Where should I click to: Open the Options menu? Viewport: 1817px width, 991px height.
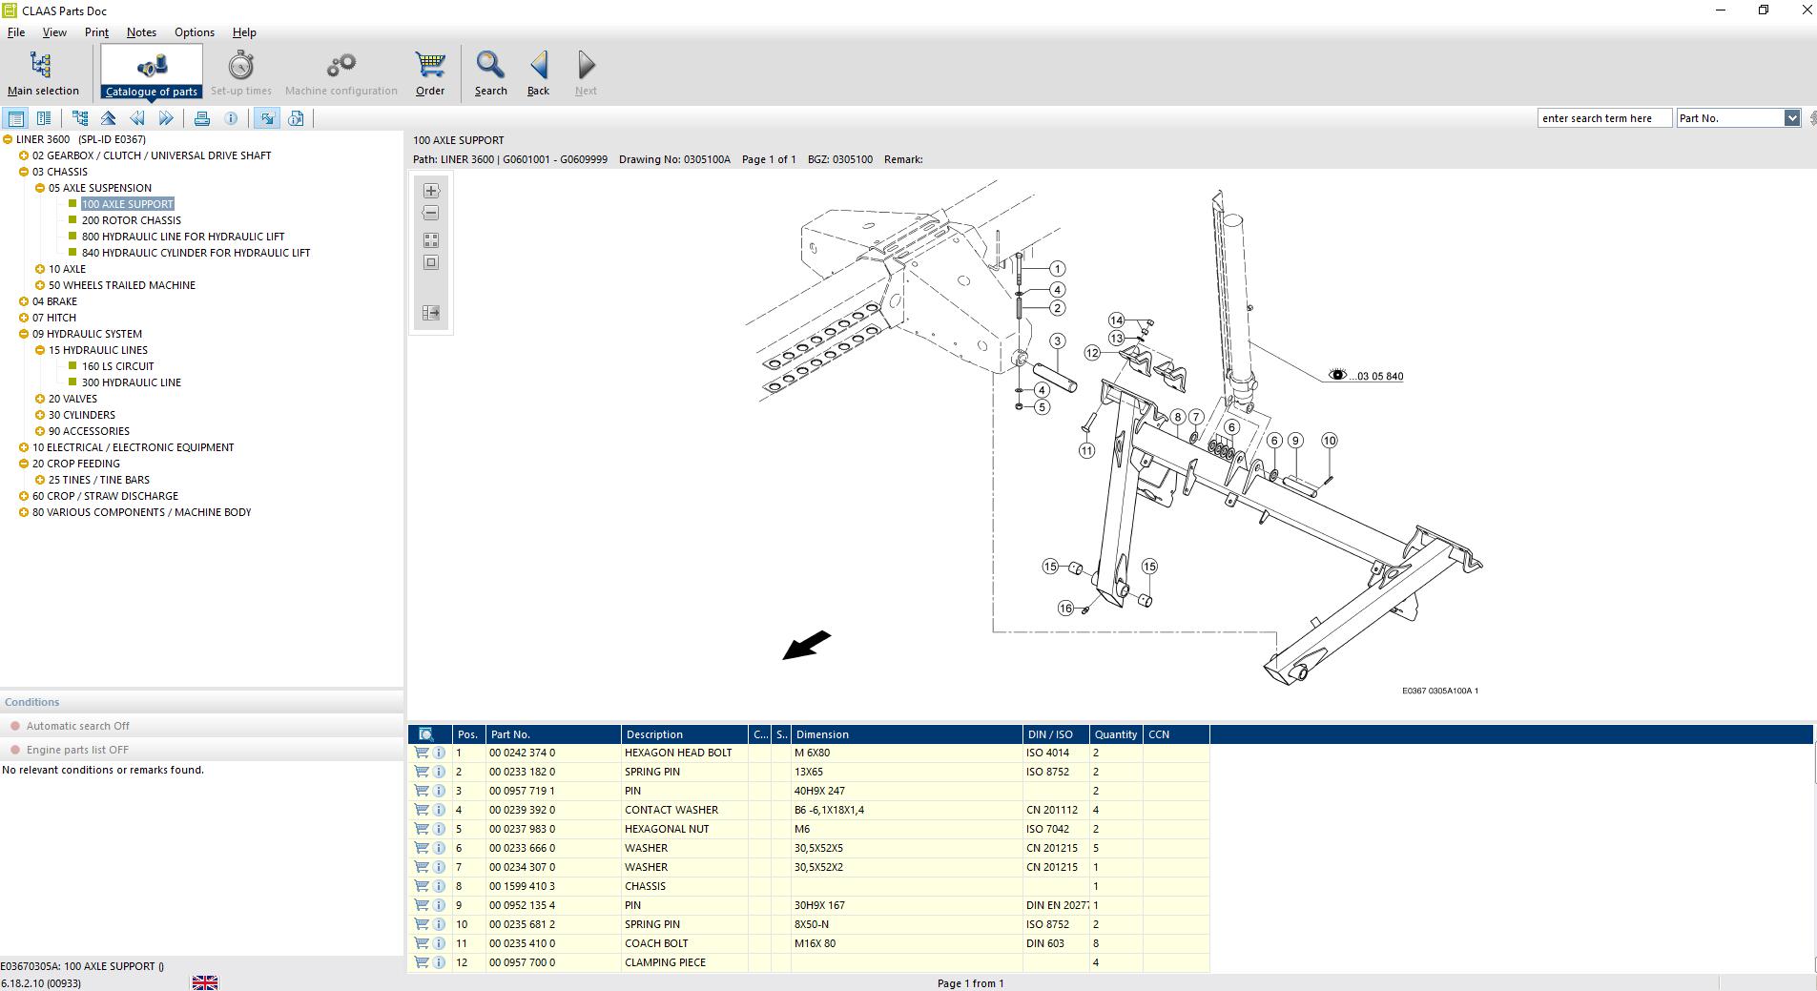(x=195, y=32)
